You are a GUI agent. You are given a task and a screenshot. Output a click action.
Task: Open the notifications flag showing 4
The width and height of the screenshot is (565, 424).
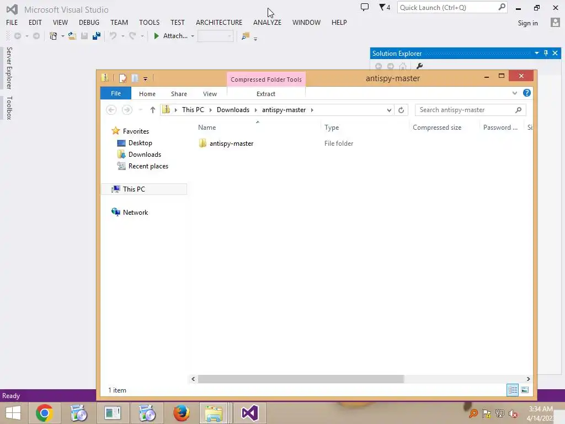tap(385, 7)
